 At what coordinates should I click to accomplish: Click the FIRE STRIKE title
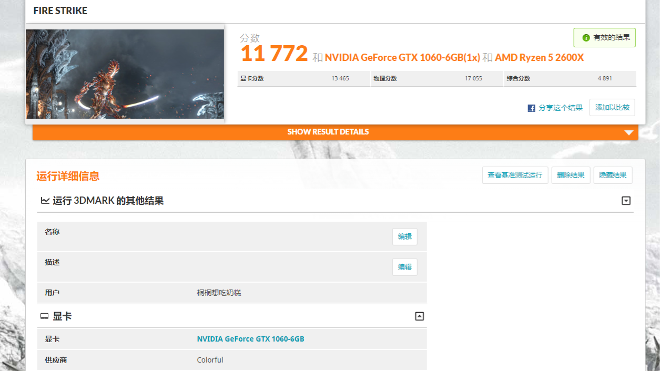tap(60, 11)
